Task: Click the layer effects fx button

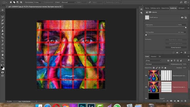Action: pyautogui.click(x=167, y=101)
